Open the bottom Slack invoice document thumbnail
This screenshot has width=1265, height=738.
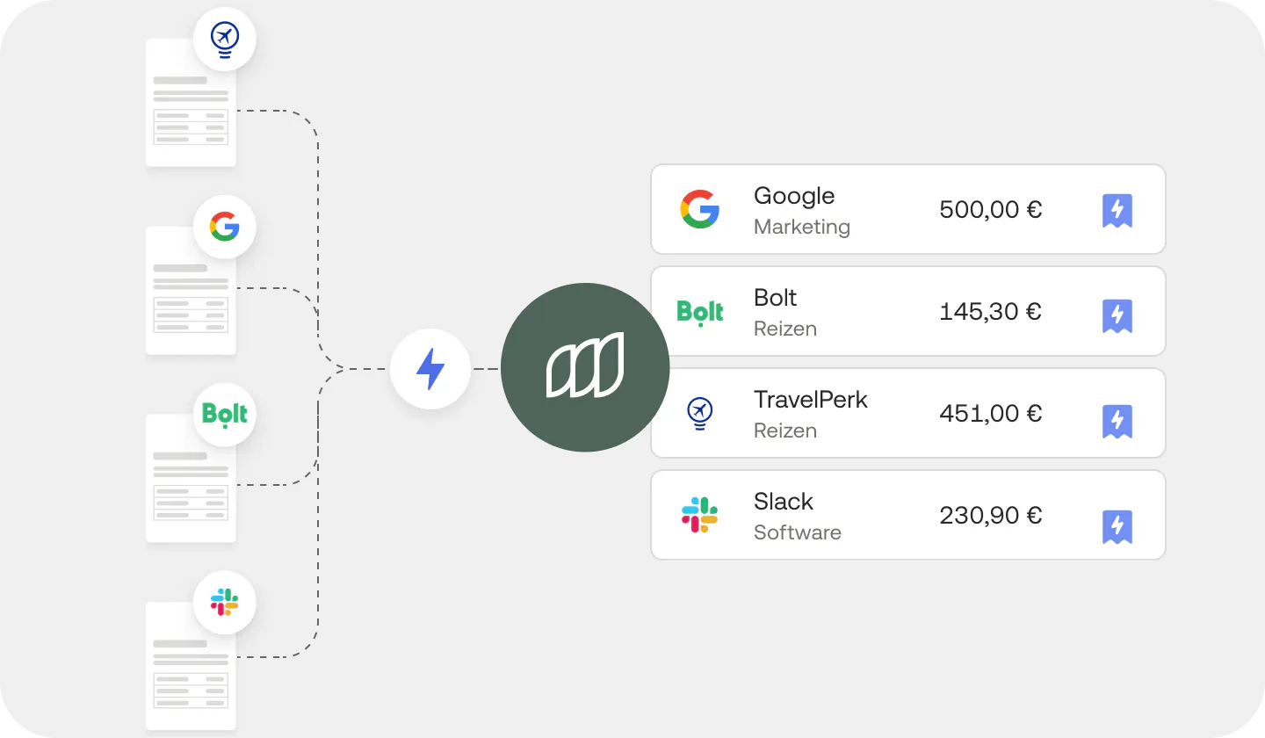pyautogui.click(x=191, y=666)
